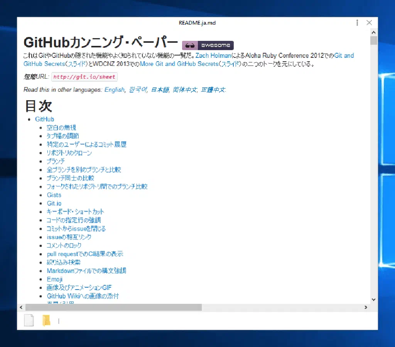The width and height of the screenshot is (395, 347).
Task: Click the horizontal scrollbar left arrow
Action: click(21, 307)
